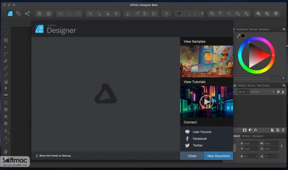Select the Corner tool
The width and height of the screenshot is (288, 170).
(6, 54)
